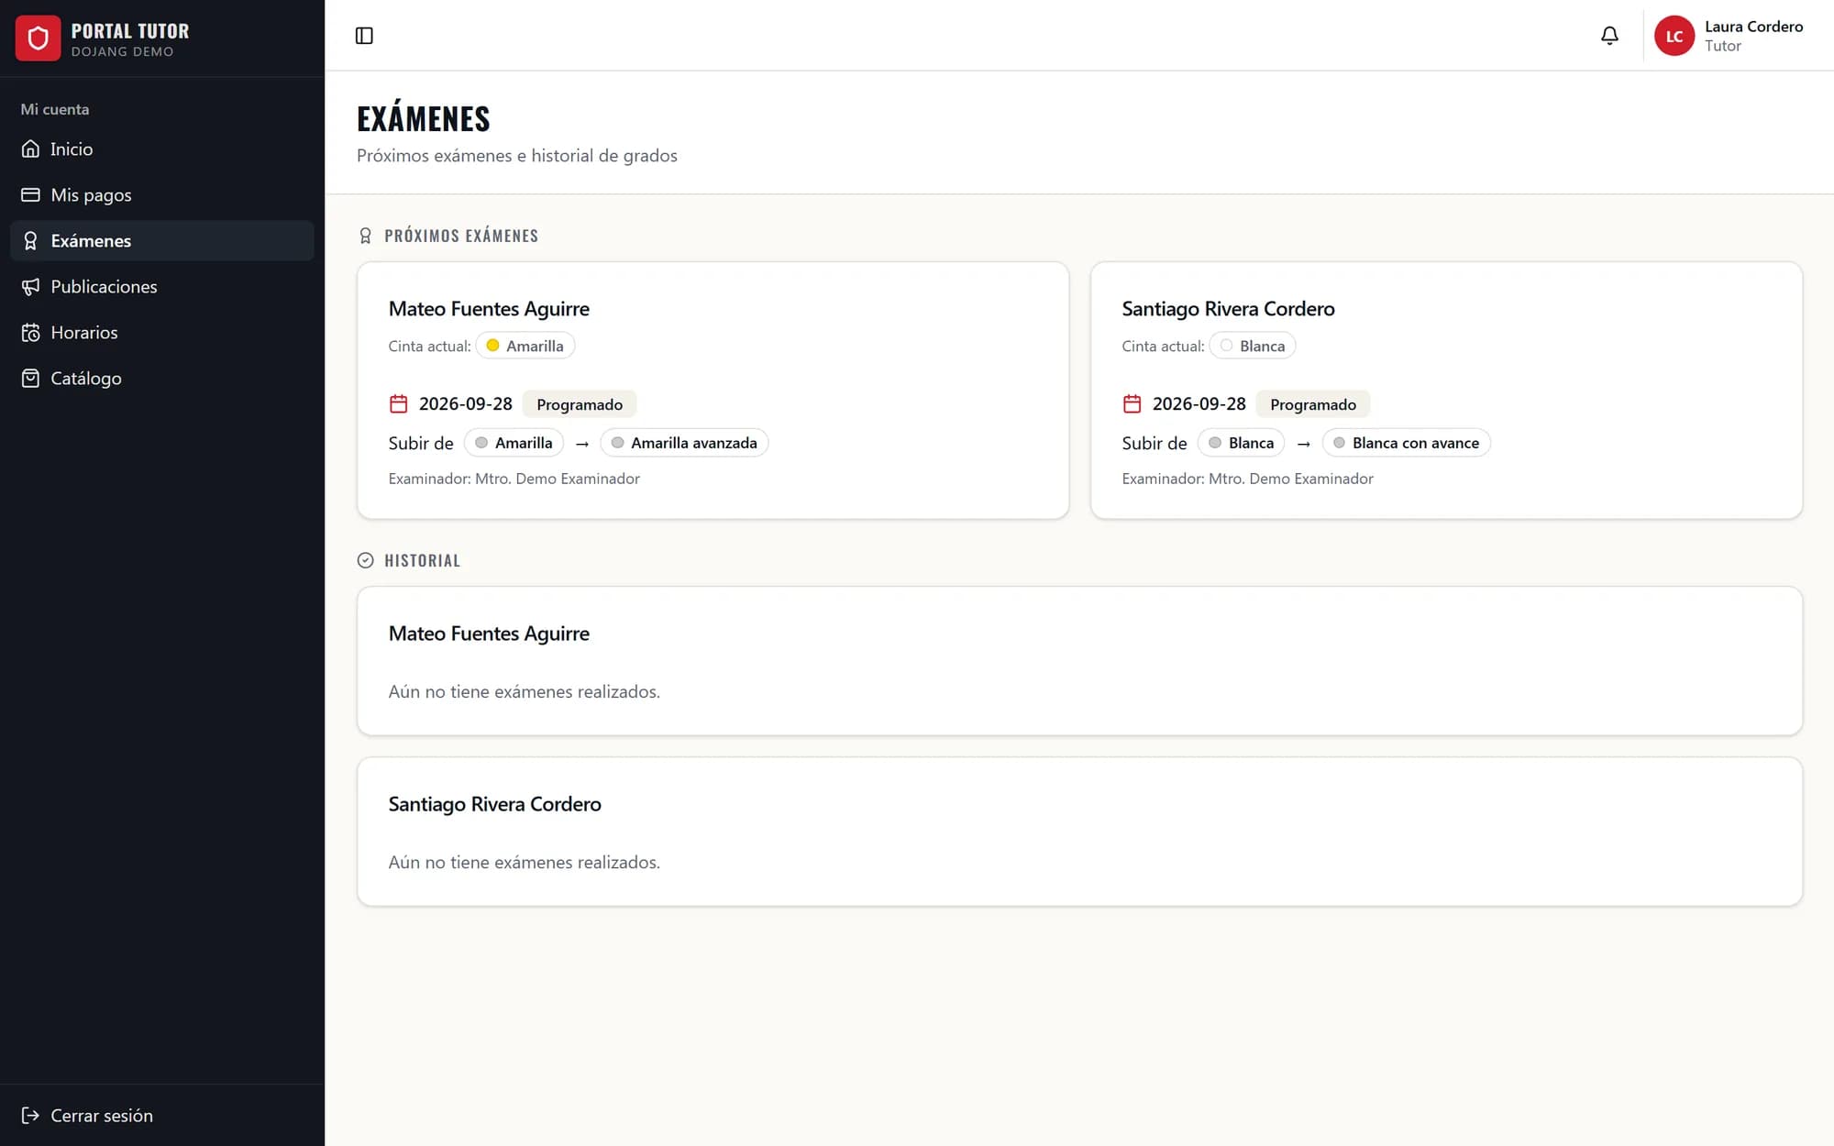
Task: Go to Inicio in the sidebar
Action: 162,149
